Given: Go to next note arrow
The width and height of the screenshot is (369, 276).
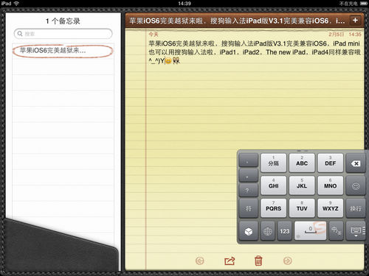Looking at the screenshot, I should [288, 261].
